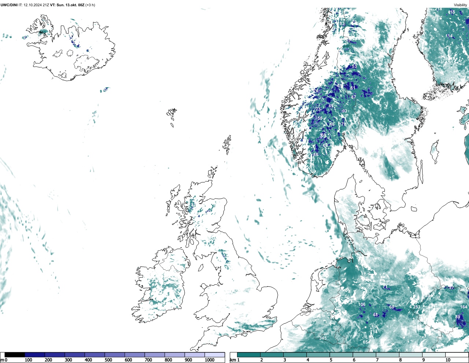Viewport: 469px width, 363px height.
Task: Click the '(+3 h)' forecast offset text
Action: (90, 5)
